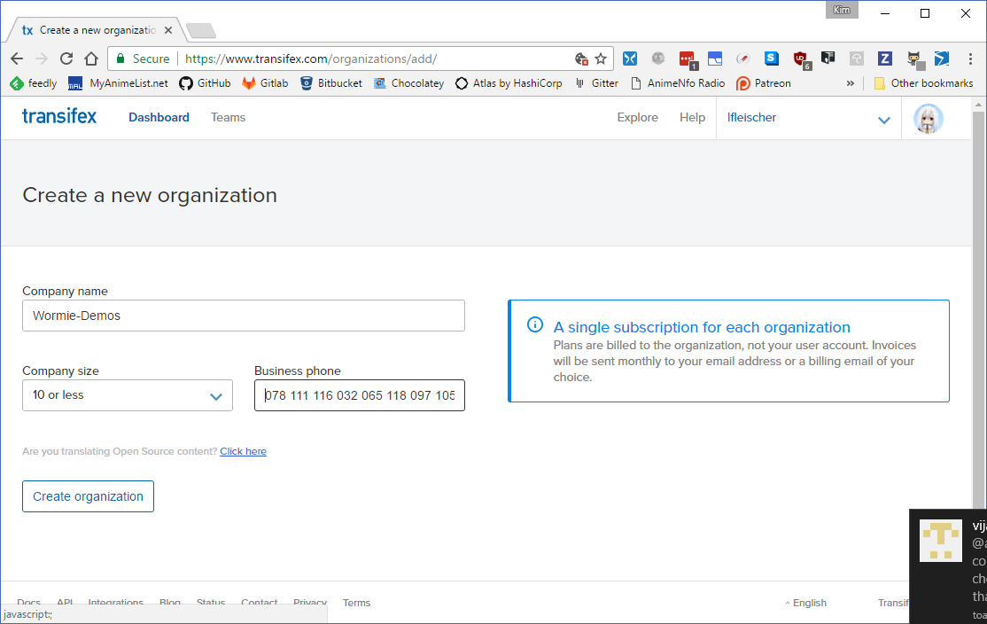
Task: Open the blue S extension icon
Action: pos(771,58)
